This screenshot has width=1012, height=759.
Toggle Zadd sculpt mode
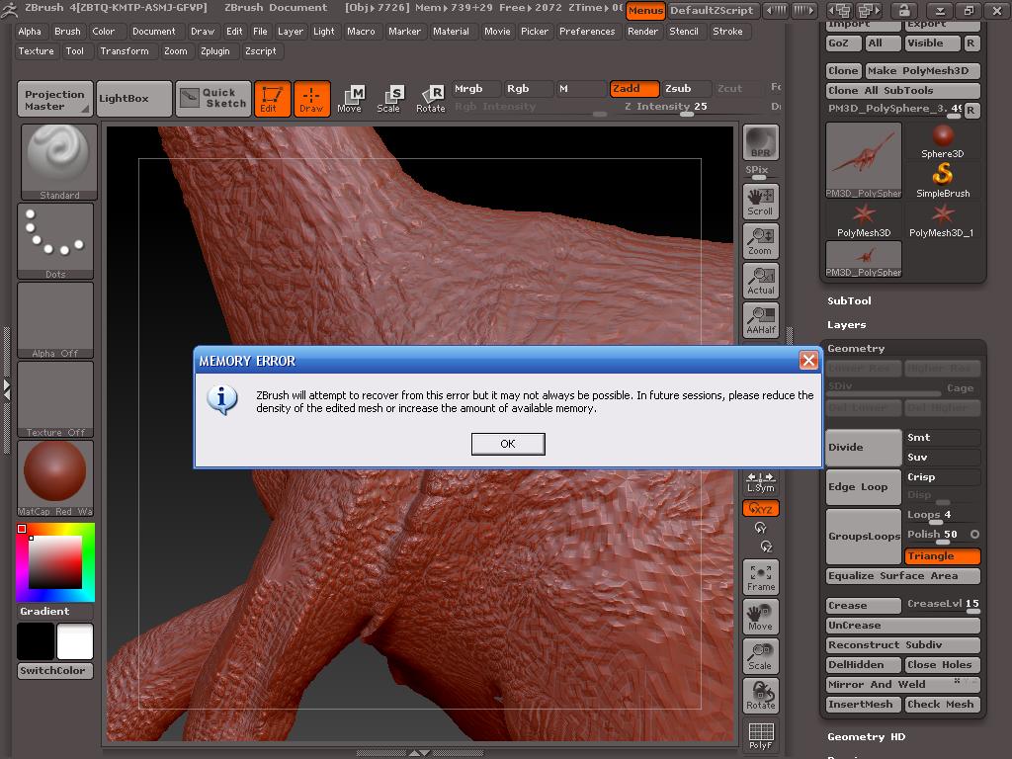pyautogui.click(x=634, y=88)
